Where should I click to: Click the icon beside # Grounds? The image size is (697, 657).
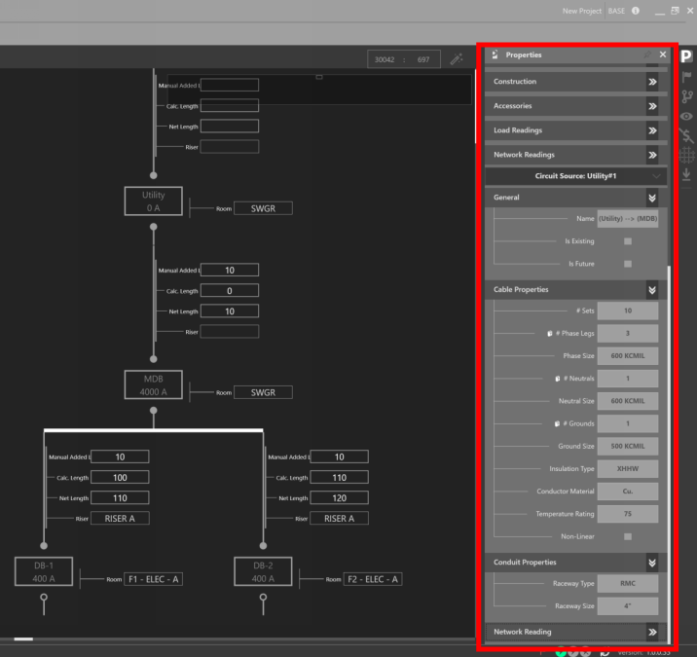pos(557,423)
